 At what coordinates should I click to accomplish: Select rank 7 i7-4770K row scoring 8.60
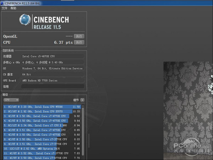point(42,134)
